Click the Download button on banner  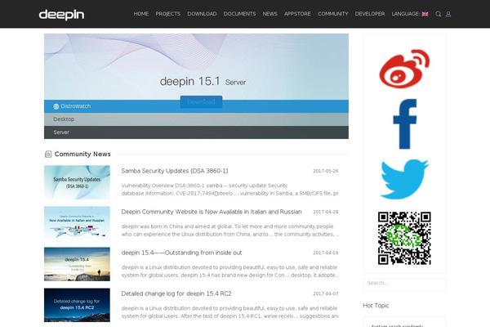201,101
